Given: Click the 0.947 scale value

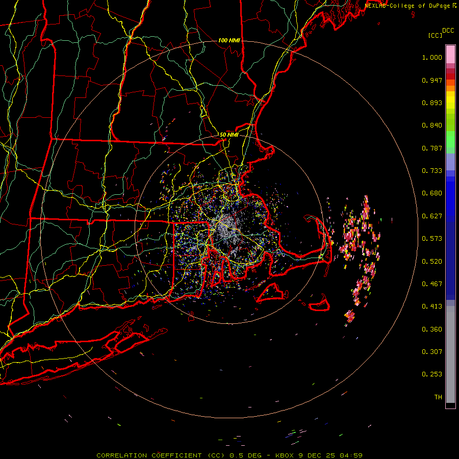Looking at the screenshot, I should coord(432,80).
